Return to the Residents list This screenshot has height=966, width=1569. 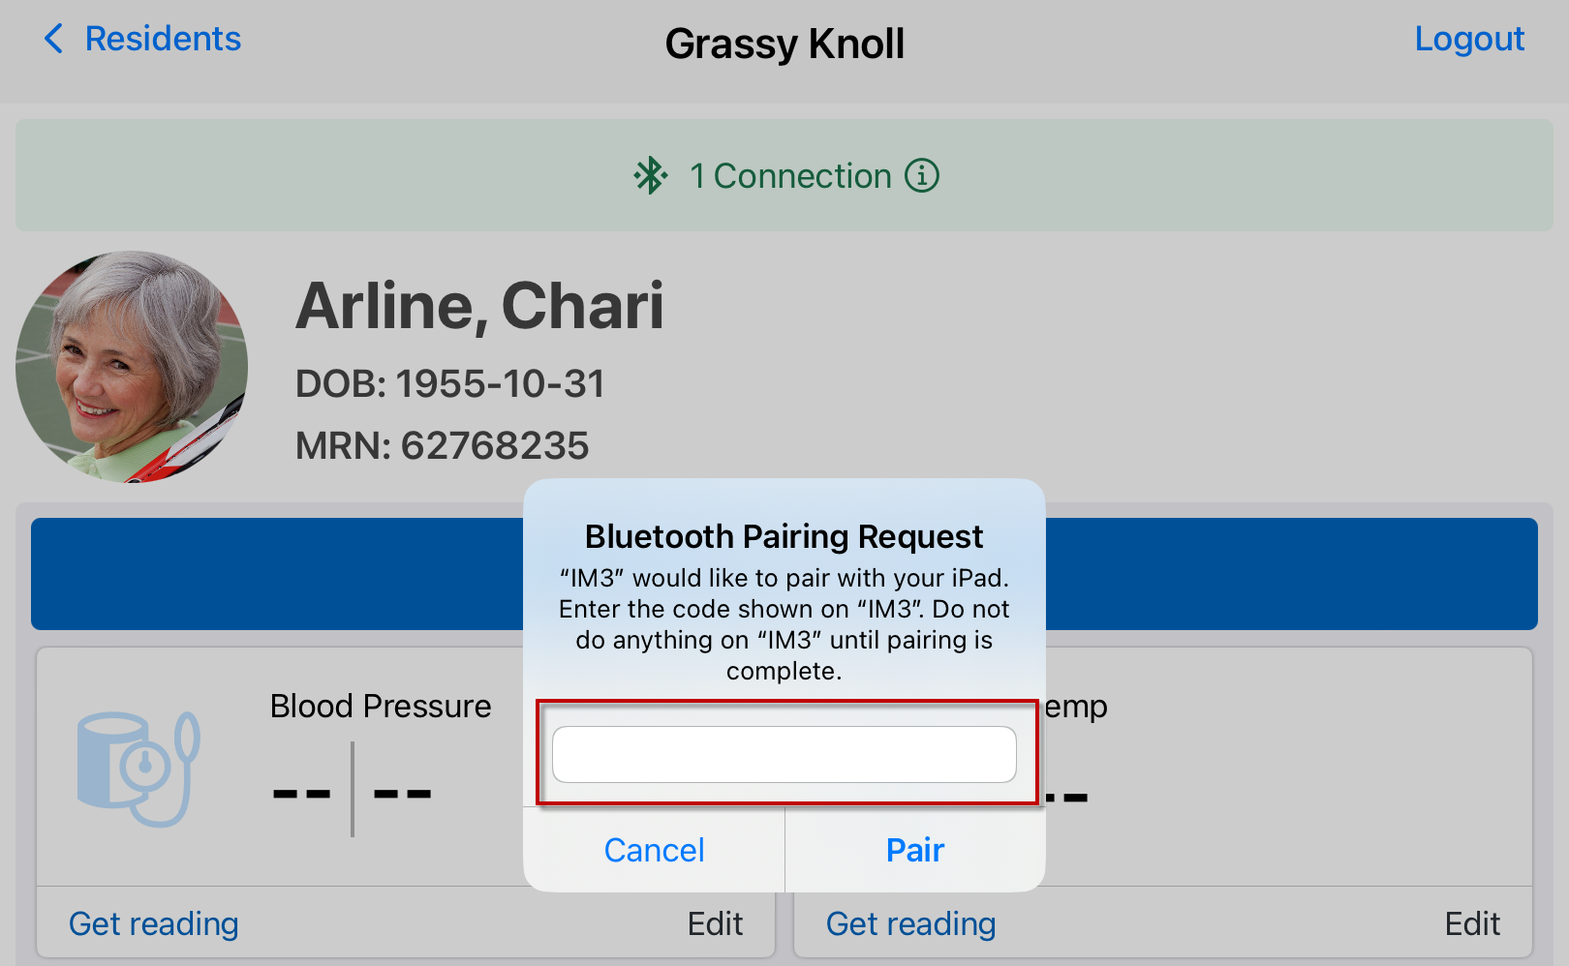(x=163, y=39)
